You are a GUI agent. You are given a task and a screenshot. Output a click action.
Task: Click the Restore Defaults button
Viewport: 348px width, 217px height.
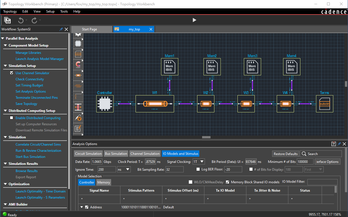click(x=285, y=154)
